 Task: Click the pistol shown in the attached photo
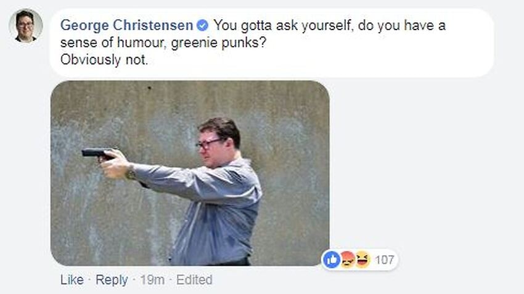pyautogui.click(x=97, y=154)
